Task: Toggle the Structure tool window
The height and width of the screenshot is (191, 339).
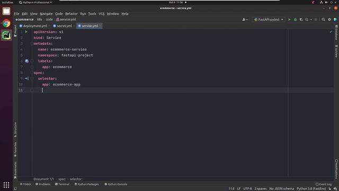Action: [15, 129]
